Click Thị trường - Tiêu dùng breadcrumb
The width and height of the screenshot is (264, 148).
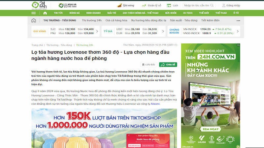[59, 45]
